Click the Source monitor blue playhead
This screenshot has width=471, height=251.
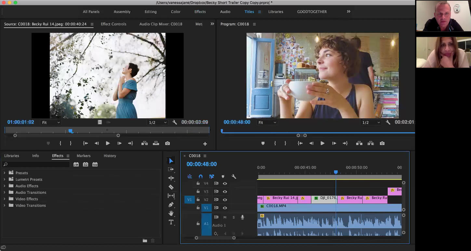pos(71,131)
